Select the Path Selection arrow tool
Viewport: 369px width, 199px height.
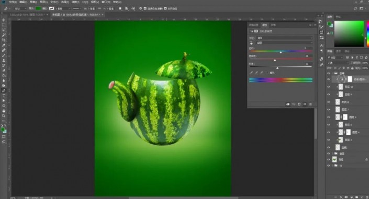click(x=4, y=101)
